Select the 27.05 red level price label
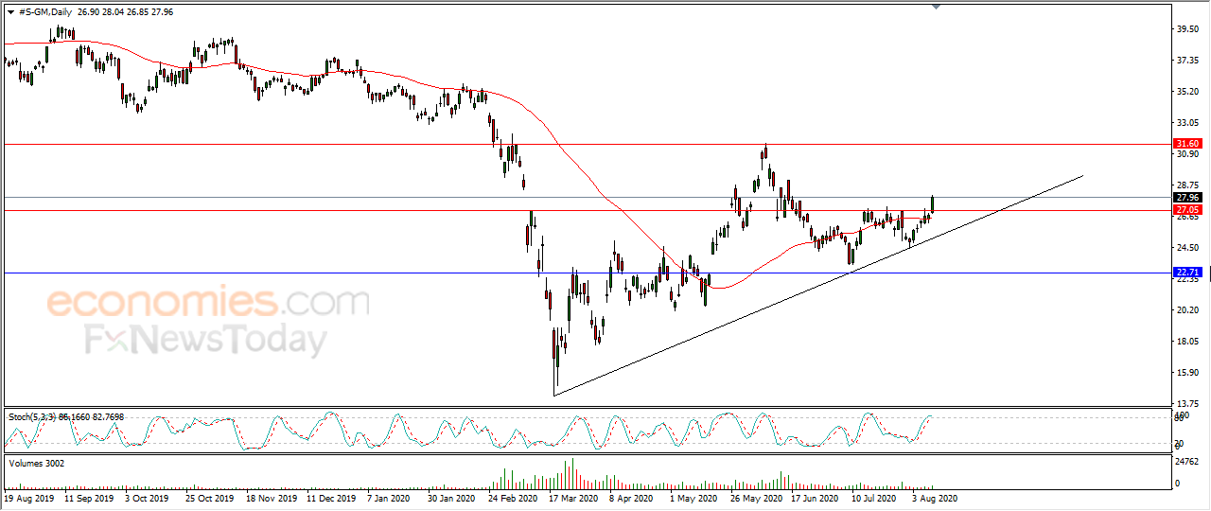1211x511 pixels. (1187, 209)
